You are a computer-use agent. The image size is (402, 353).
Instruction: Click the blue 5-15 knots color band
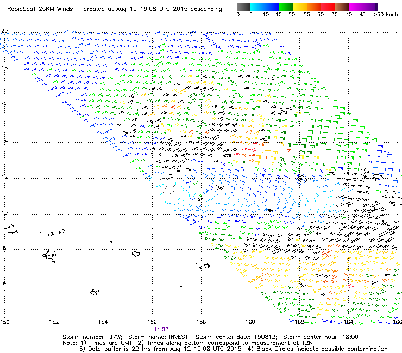265,7
